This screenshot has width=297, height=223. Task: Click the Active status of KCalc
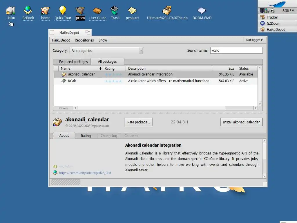click(244, 81)
